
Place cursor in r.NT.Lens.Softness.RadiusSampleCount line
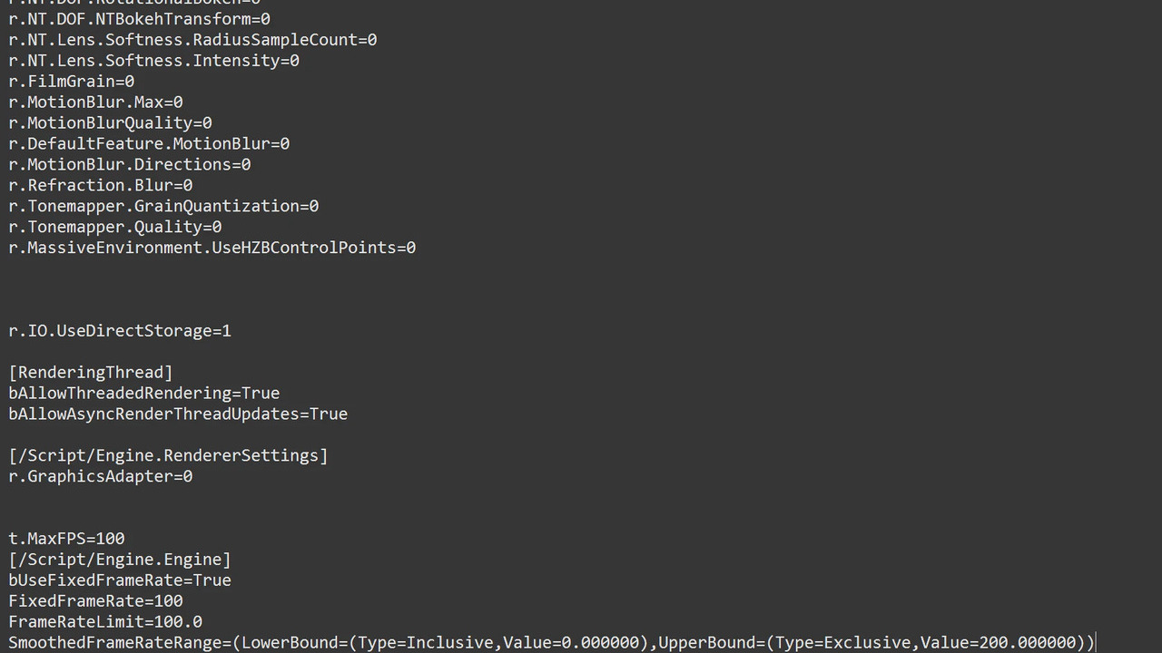[x=192, y=40]
